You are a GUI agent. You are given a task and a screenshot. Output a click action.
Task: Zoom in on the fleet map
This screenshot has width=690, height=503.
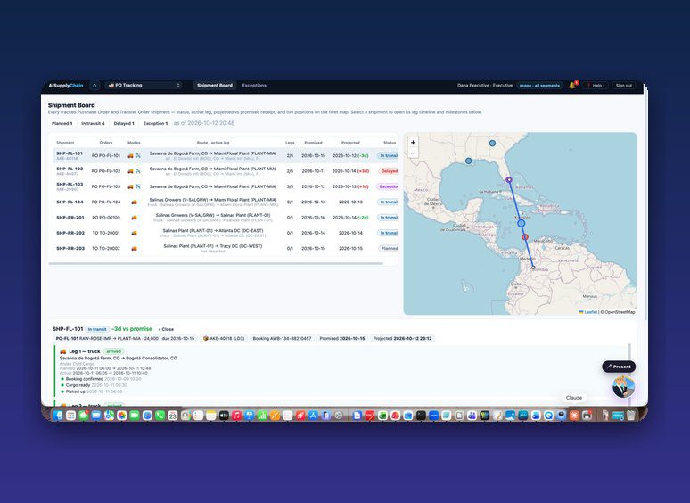click(413, 143)
